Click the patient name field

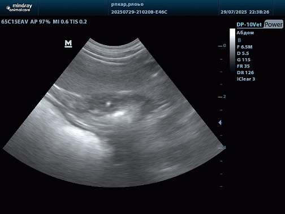pos(127,5)
